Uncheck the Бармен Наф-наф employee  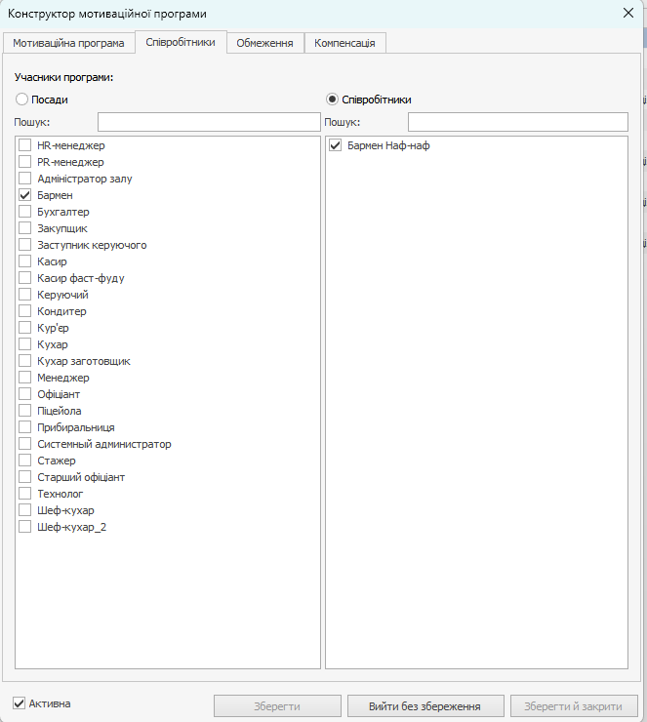pyautogui.click(x=336, y=145)
